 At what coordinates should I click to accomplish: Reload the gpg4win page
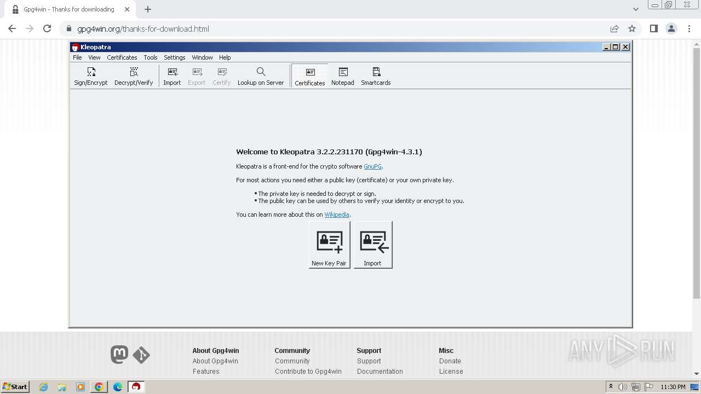(x=47, y=29)
